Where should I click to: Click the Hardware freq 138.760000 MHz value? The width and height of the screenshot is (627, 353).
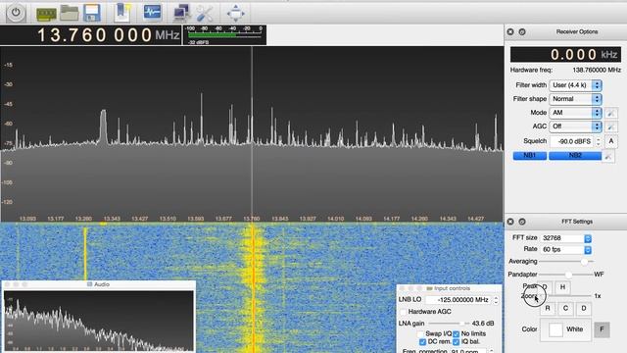pyautogui.click(x=597, y=70)
